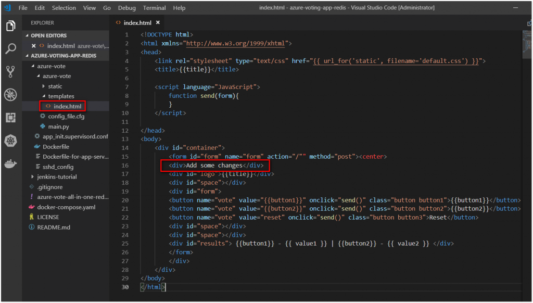Open the View menu
Screen dimensions: 533x303
coord(90,7)
